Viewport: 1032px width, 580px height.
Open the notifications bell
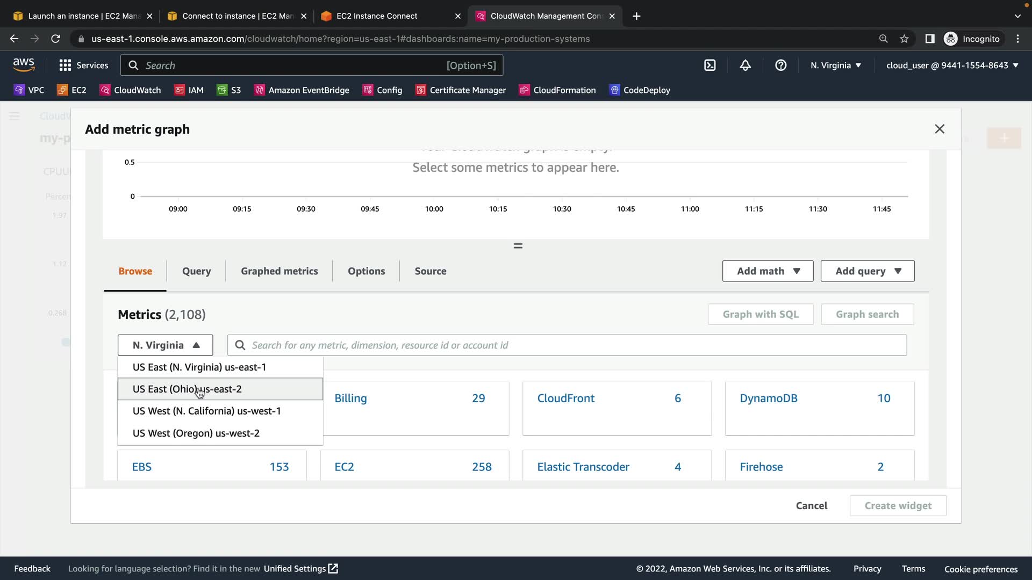(745, 65)
